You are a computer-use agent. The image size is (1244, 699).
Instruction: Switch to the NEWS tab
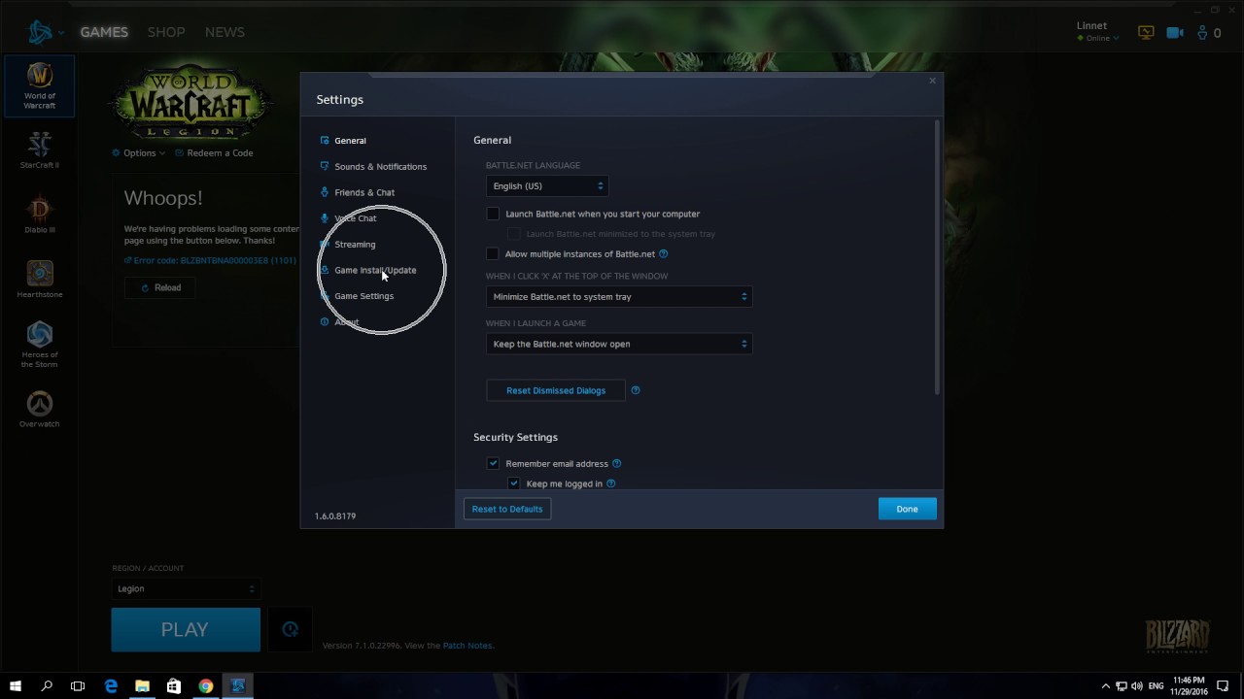pos(225,32)
